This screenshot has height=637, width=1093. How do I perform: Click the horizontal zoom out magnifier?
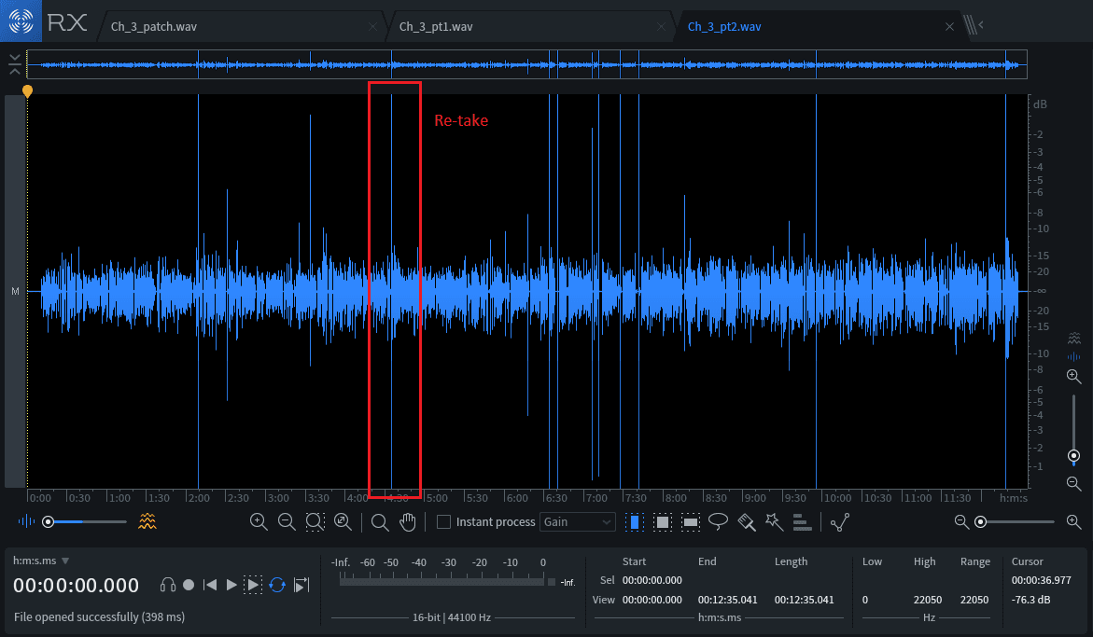coord(287,522)
